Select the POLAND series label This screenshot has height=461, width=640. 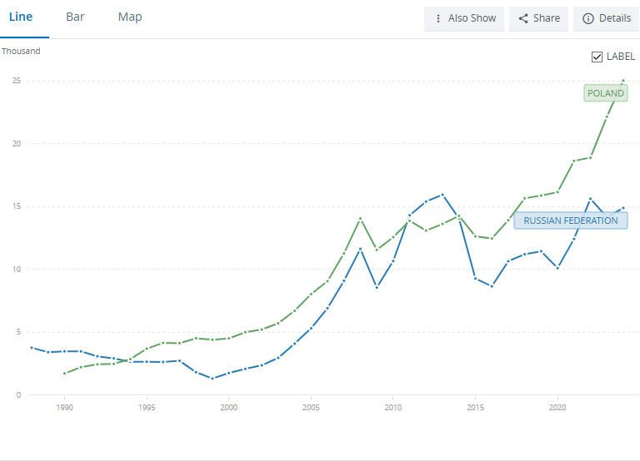tap(605, 93)
